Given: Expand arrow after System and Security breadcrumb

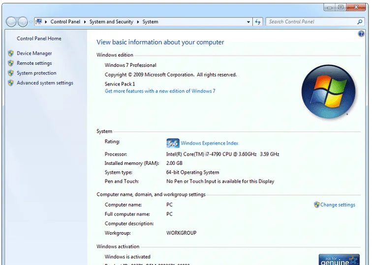Looking at the screenshot, I should pyautogui.click(x=138, y=22).
